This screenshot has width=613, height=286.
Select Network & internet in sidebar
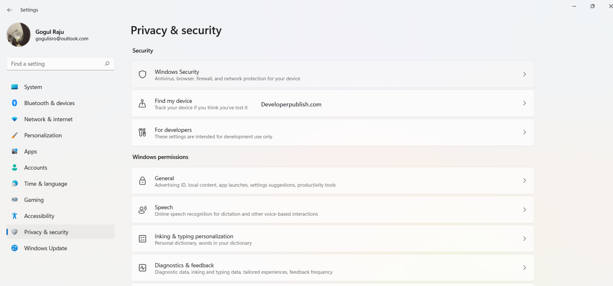pyautogui.click(x=48, y=119)
